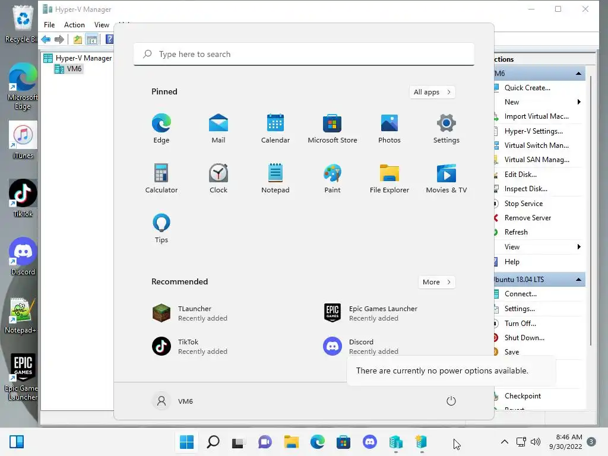Open View menu in Hyper-V Manager
The height and width of the screenshot is (456, 608).
(102, 25)
